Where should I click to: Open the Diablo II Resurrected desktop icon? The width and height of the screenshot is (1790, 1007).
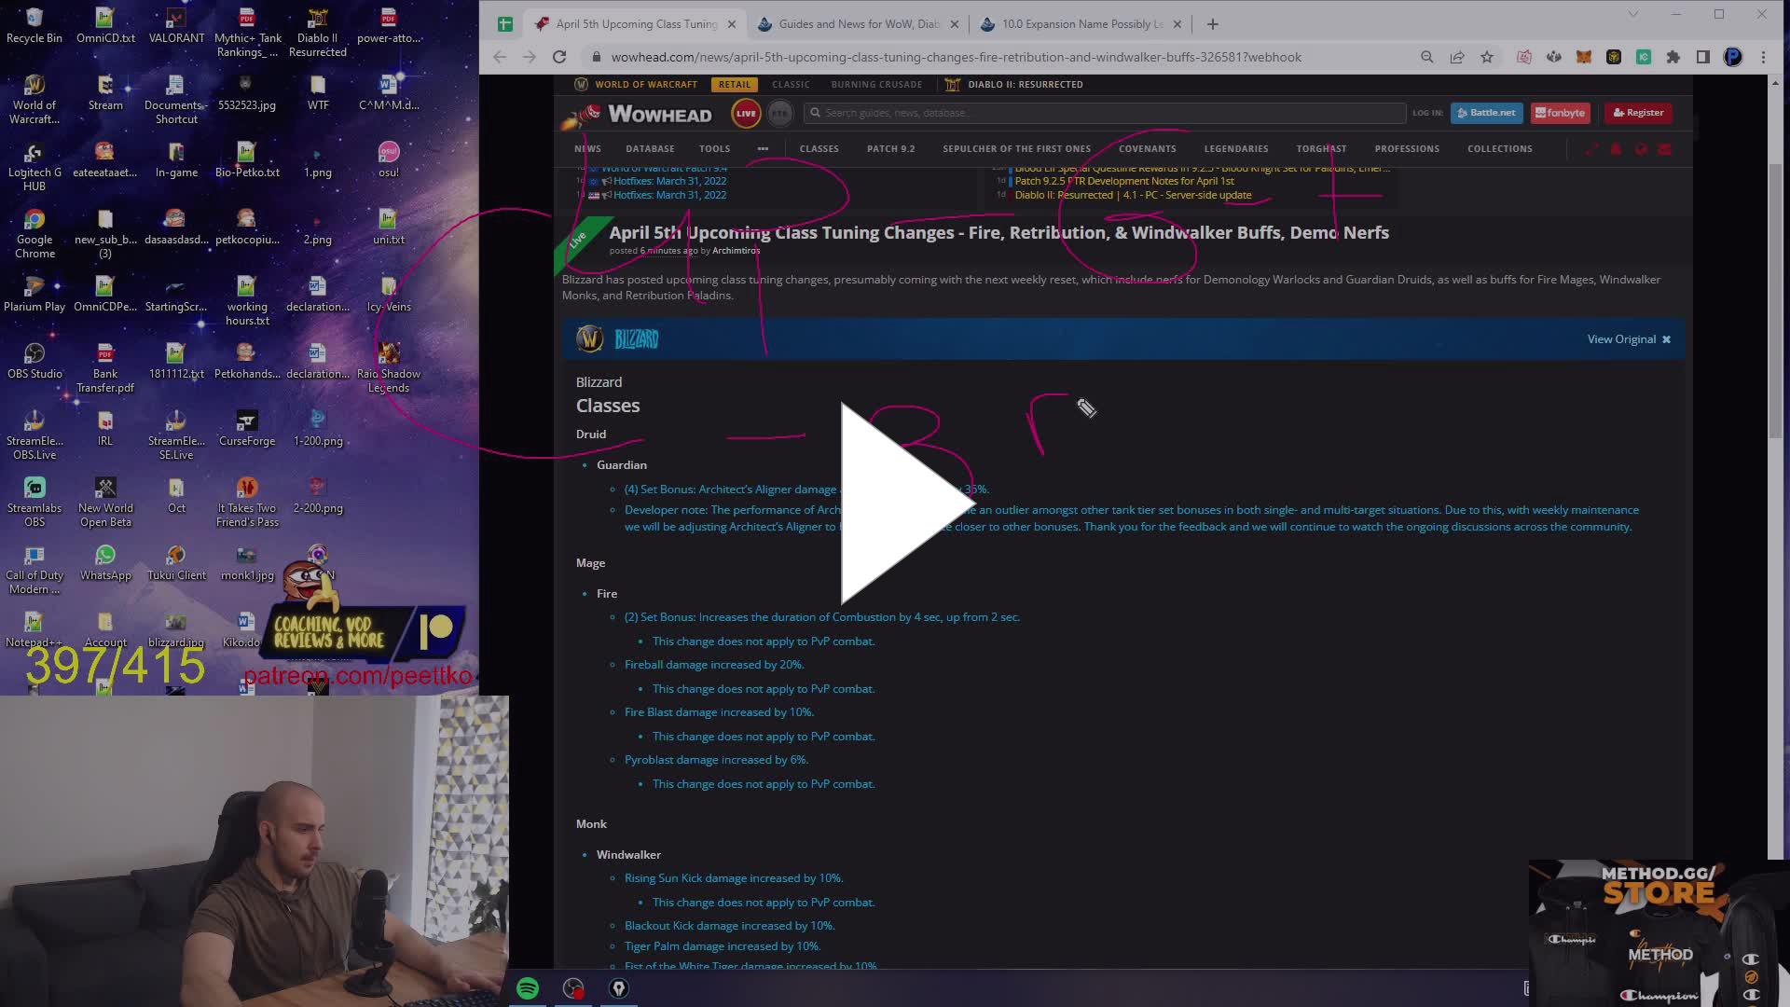(318, 32)
